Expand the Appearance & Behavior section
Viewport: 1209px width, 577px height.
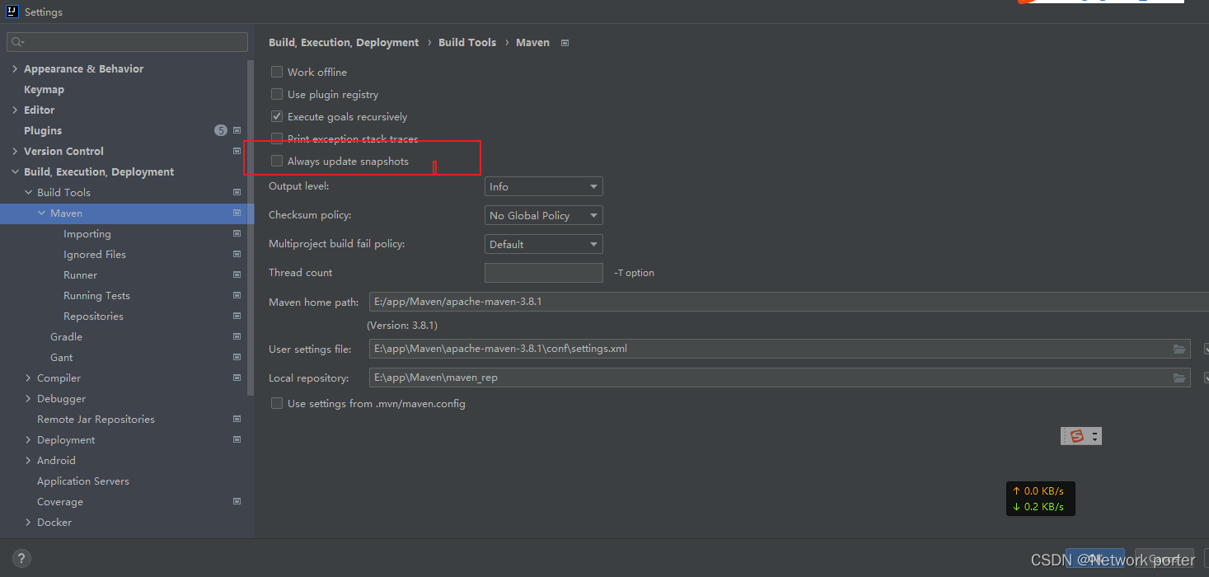point(15,69)
